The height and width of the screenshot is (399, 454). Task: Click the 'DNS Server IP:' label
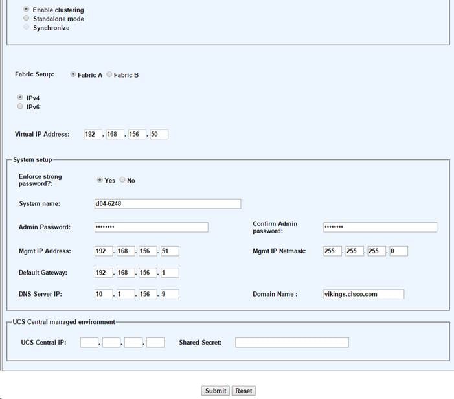pyautogui.click(x=40, y=294)
